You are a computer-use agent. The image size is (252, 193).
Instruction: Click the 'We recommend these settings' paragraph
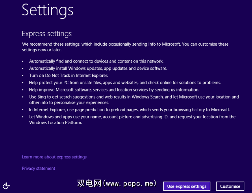(125, 47)
